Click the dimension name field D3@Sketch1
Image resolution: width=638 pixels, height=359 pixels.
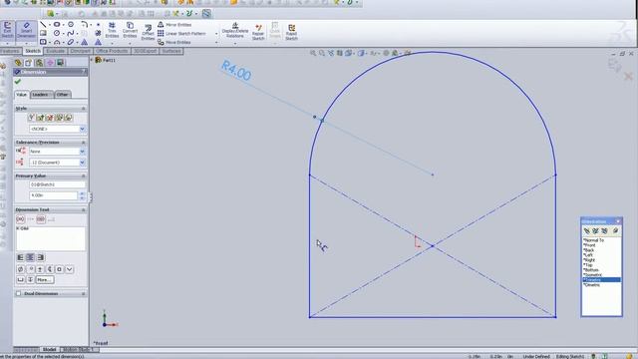coord(57,184)
